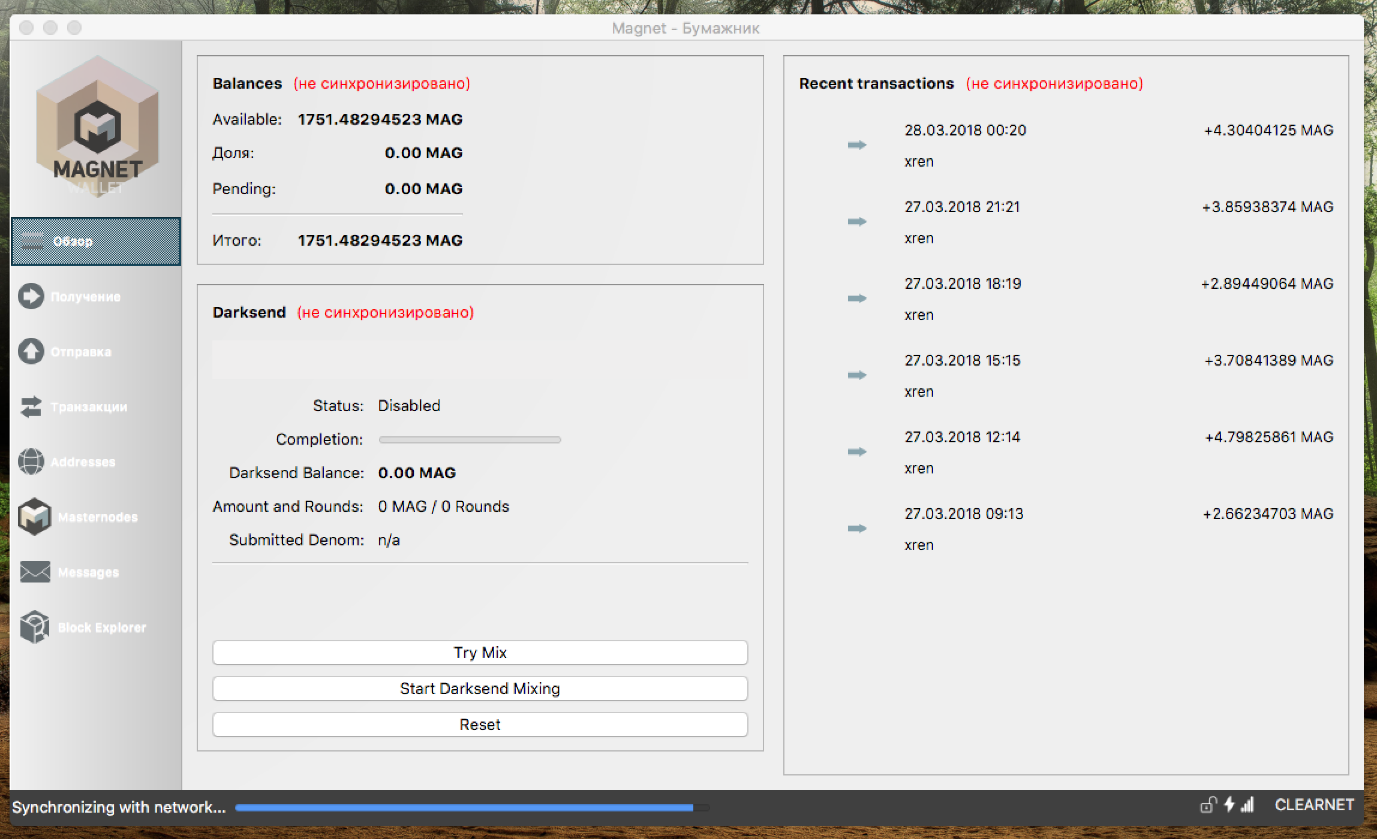This screenshot has height=839, width=1377.
Task: Click the Отправка send arrow icon
Action: point(31,352)
